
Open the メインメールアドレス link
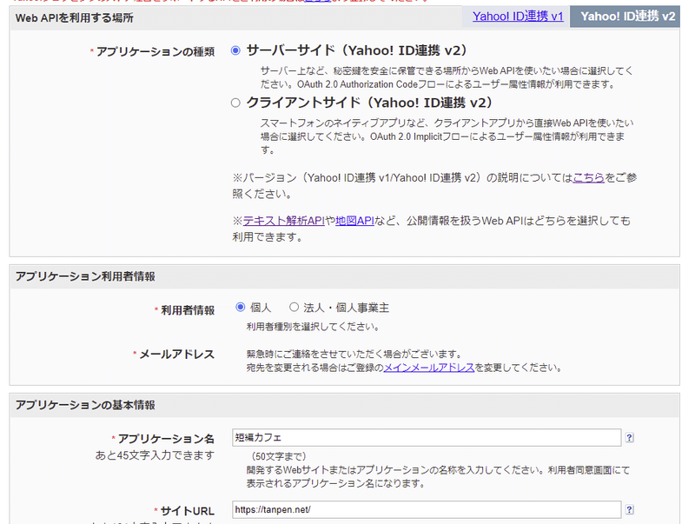pos(428,368)
